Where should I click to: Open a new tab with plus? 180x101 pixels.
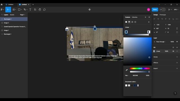[33, 4]
